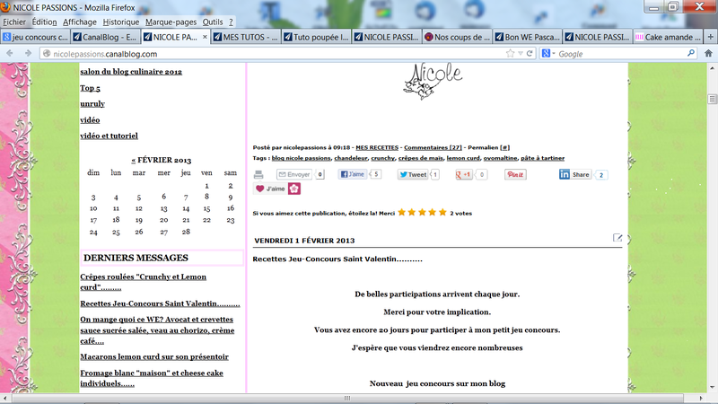Click the Google search field
Image resolution: width=718 pixels, height=404 pixels.
620,54
